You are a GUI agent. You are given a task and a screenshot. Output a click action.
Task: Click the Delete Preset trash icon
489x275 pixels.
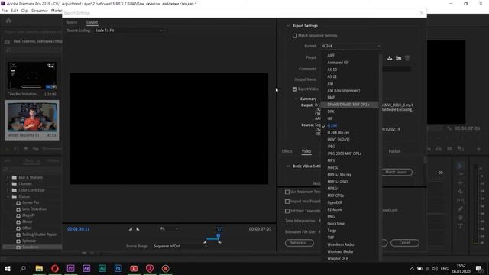point(407,58)
